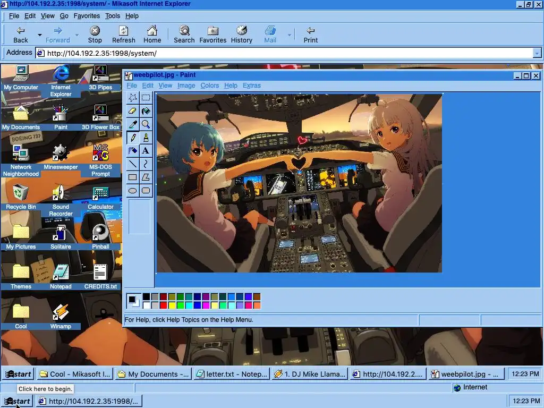The width and height of the screenshot is (544, 408).
Task: Pick the Color Picker eyedropper tool
Action: (x=133, y=124)
